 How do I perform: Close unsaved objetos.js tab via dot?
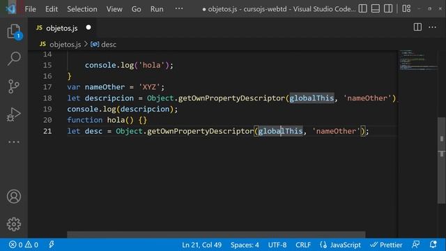point(89,27)
